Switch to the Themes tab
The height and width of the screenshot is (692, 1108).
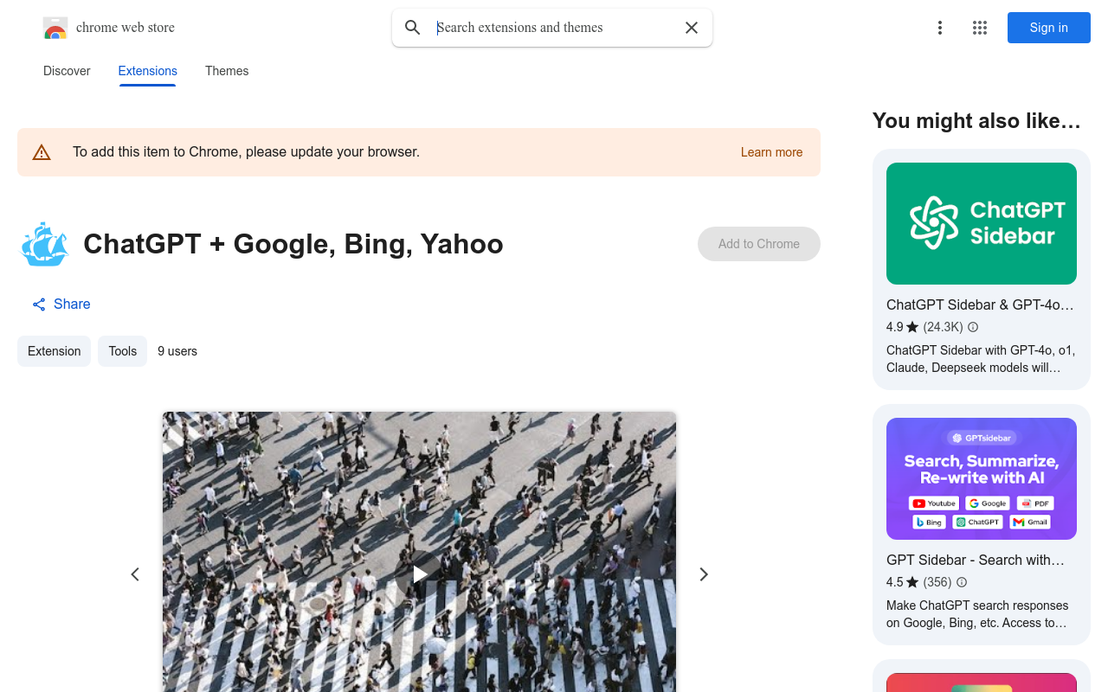click(226, 71)
